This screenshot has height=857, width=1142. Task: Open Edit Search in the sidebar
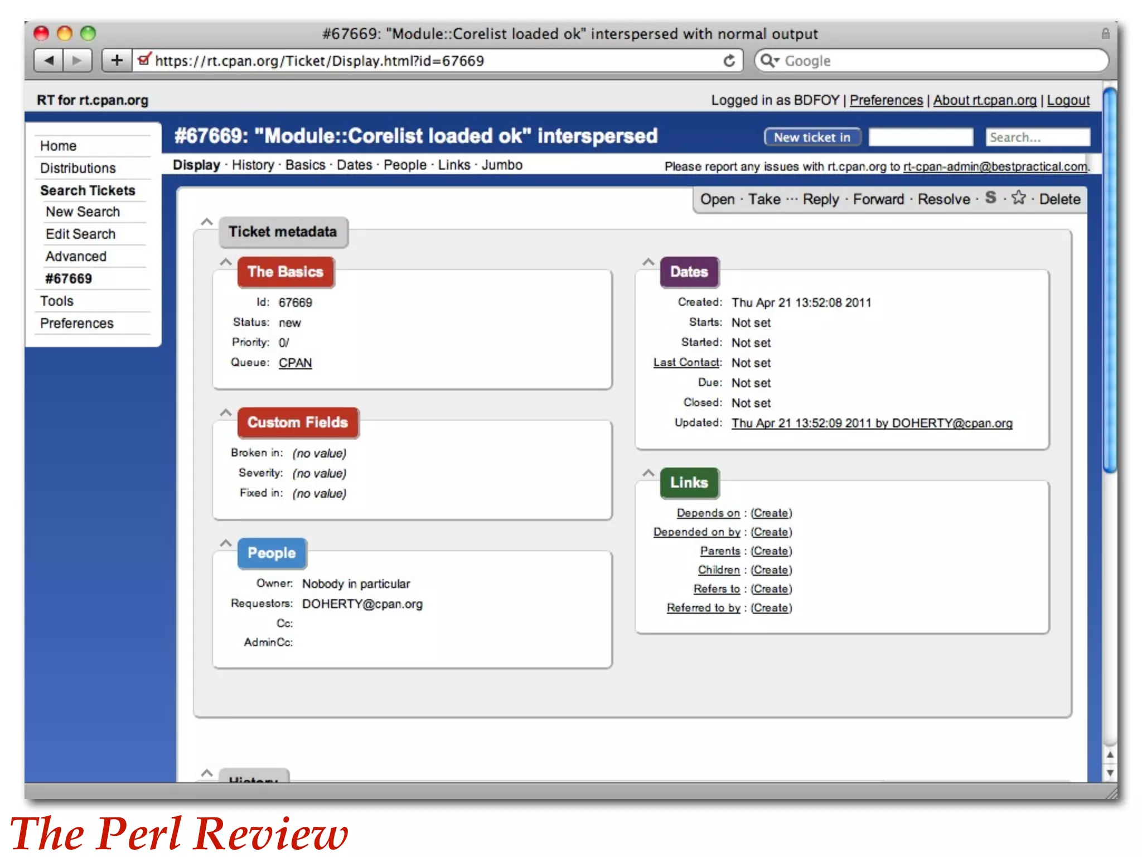80,234
